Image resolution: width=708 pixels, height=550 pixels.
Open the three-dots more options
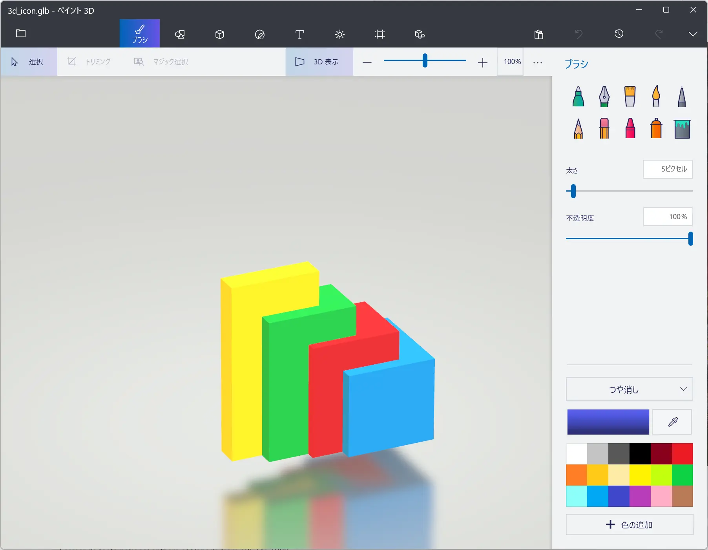(538, 62)
